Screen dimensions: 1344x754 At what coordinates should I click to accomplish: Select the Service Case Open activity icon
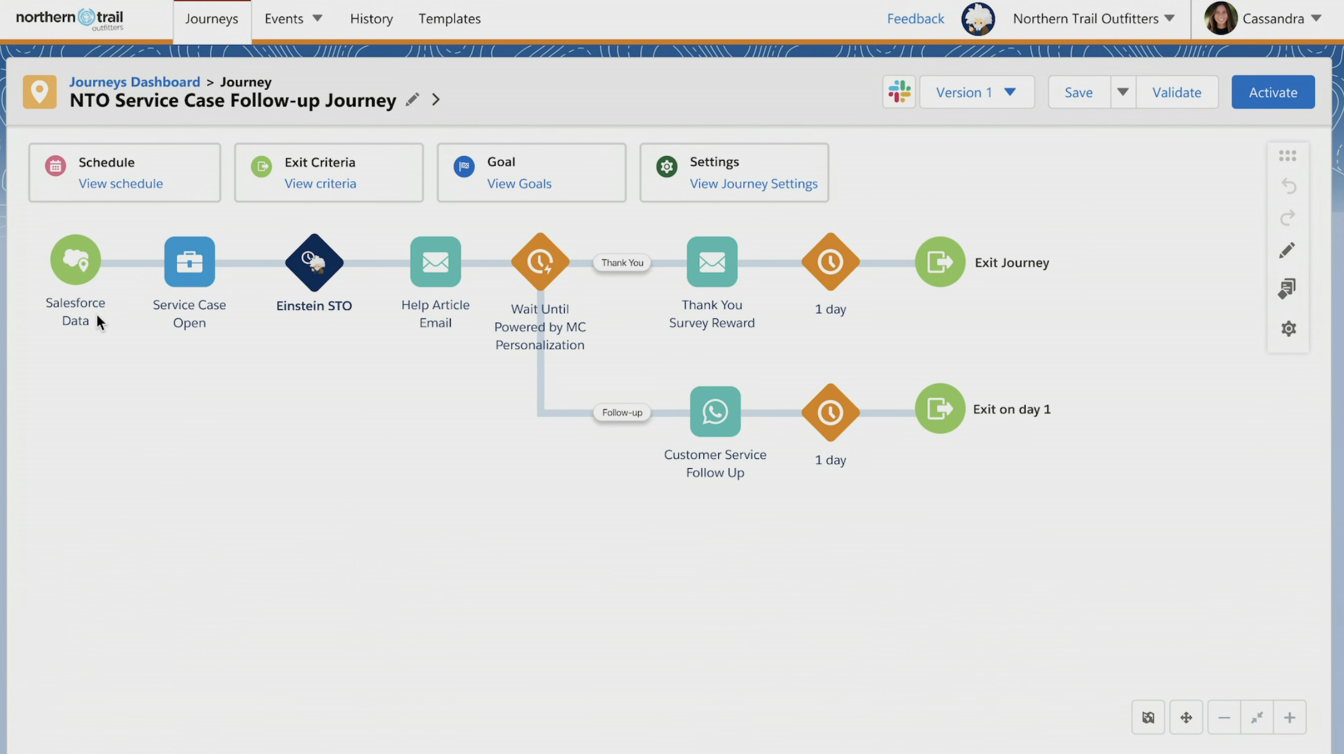(x=189, y=262)
